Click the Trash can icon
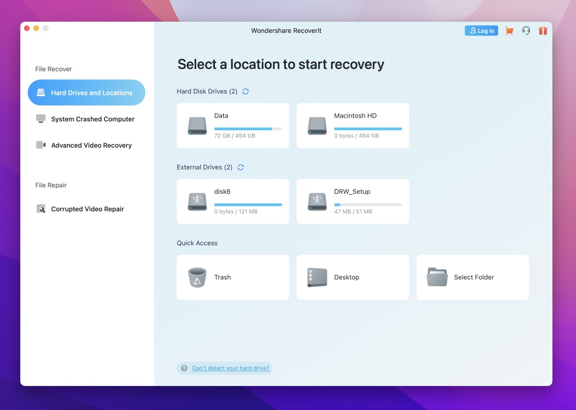The height and width of the screenshot is (410, 576). click(x=197, y=277)
